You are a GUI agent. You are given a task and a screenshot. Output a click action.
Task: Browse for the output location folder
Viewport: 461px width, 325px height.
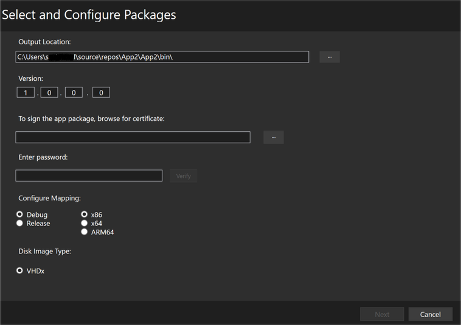tap(330, 56)
